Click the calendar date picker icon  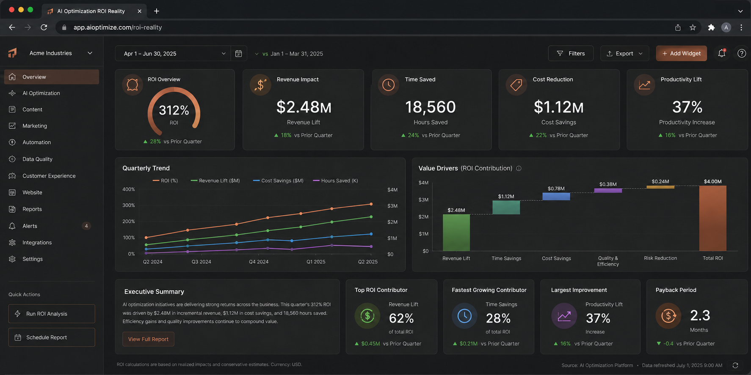(x=238, y=54)
